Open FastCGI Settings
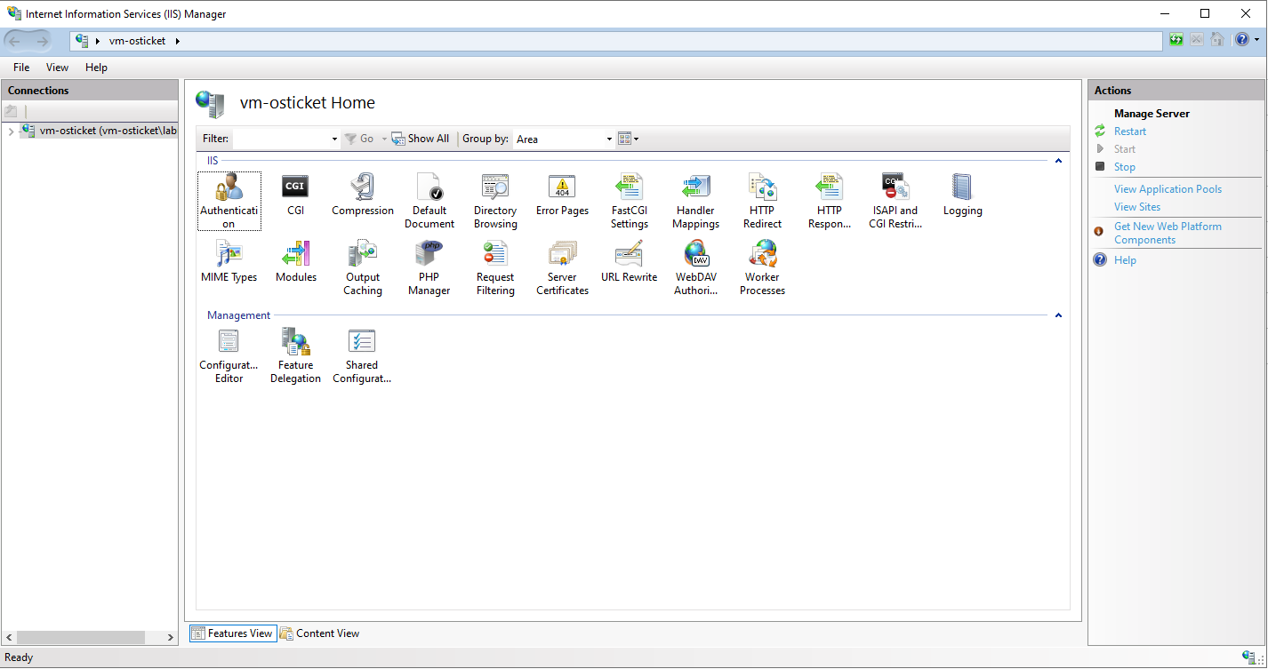Image resolution: width=1268 pixels, height=669 pixels. pyautogui.click(x=630, y=201)
